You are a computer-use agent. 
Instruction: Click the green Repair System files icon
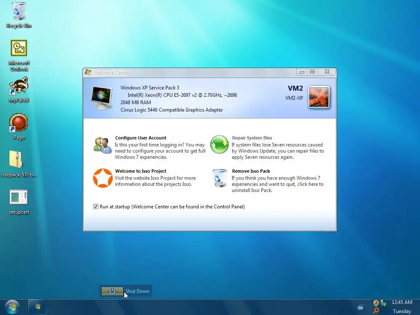(219, 144)
